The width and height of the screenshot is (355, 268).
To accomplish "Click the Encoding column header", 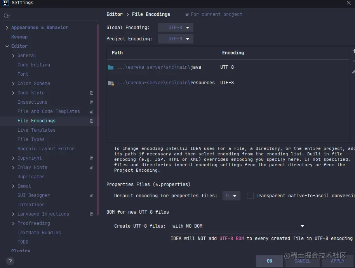I will [x=233, y=53].
